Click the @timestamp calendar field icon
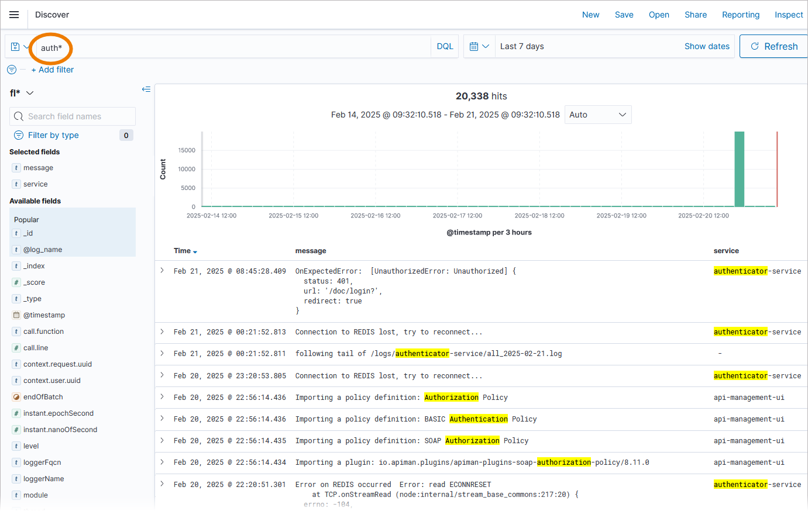The image size is (808, 511). pyautogui.click(x=16, y=315)
